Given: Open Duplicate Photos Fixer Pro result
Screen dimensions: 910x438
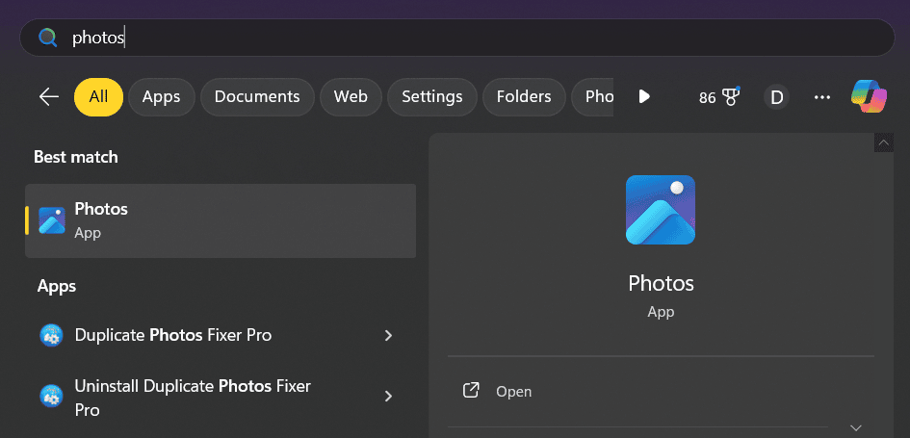Looking at the screenshot, I should coord(221,335).
